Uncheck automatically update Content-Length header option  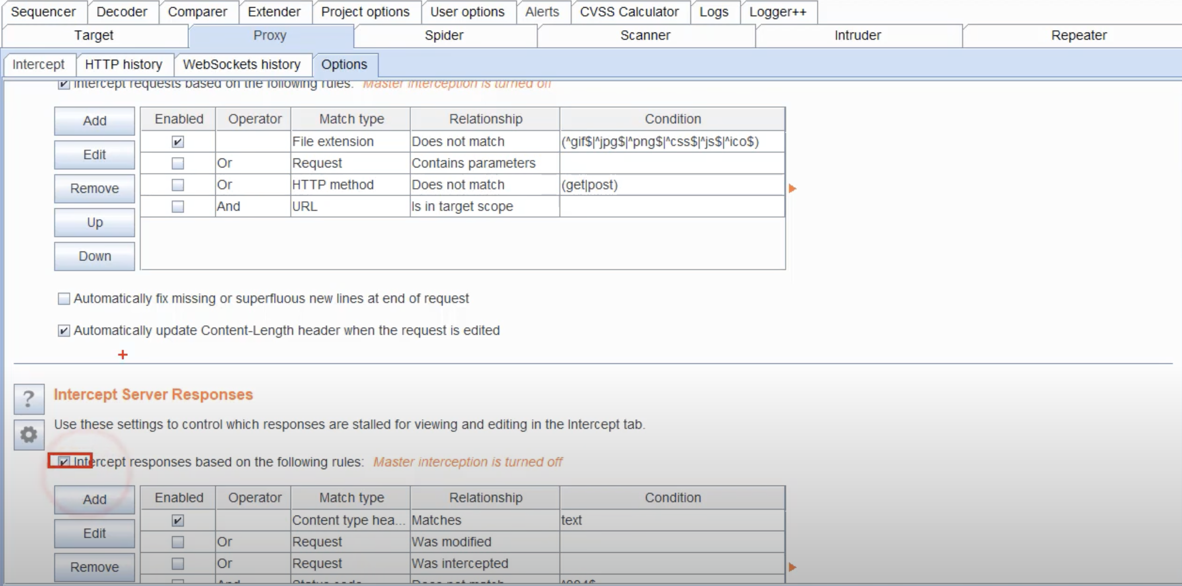click(x=64, y=331)
